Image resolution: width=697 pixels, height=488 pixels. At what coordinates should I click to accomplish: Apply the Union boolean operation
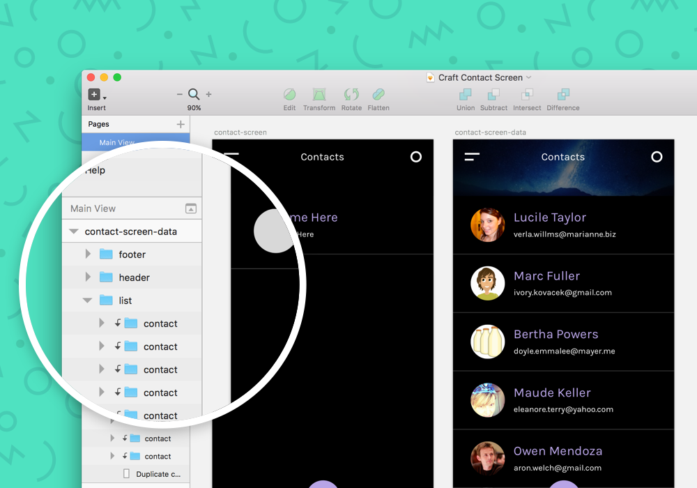[466, 98]
